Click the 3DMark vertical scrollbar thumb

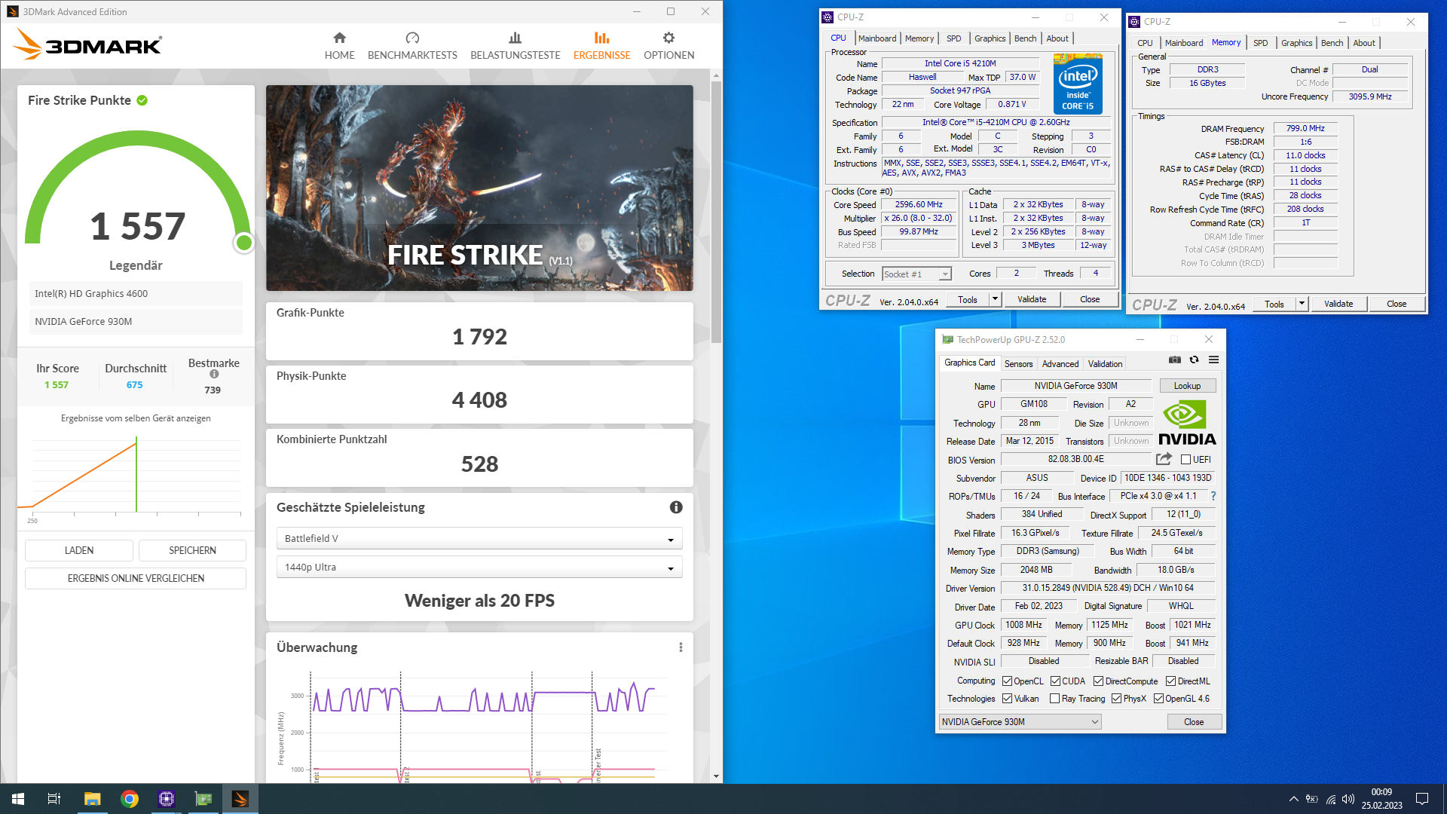716,211
